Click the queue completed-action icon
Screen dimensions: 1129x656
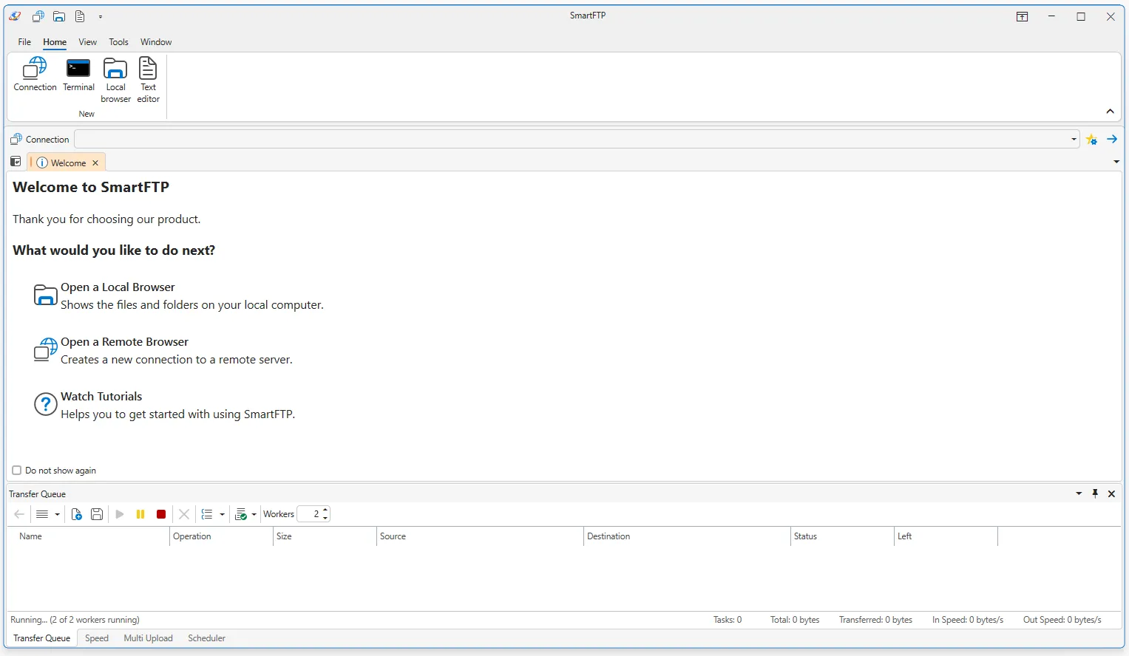point(240,514)
